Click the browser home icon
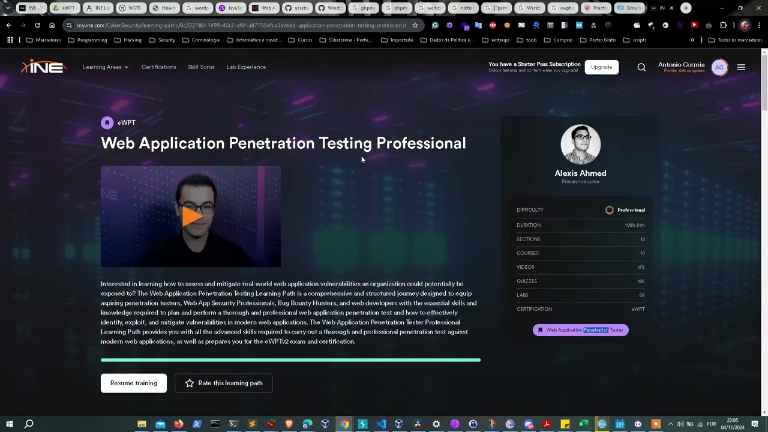Image resolution: width=768 pixels, height=432 pixels. (52, 25)
